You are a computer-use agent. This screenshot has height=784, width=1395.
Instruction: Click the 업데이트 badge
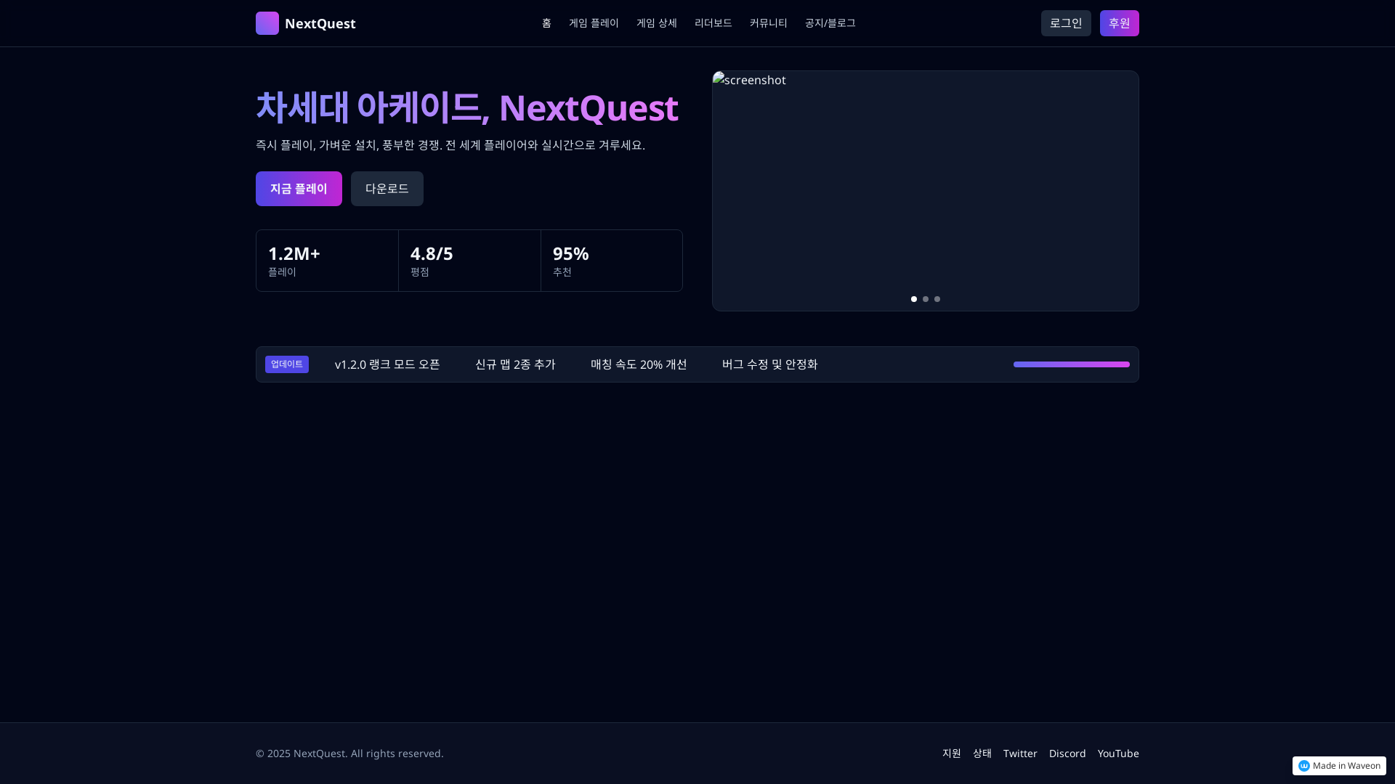pos(286,364)
